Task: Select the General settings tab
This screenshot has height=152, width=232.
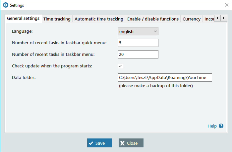Action: [x=23, y=18]
